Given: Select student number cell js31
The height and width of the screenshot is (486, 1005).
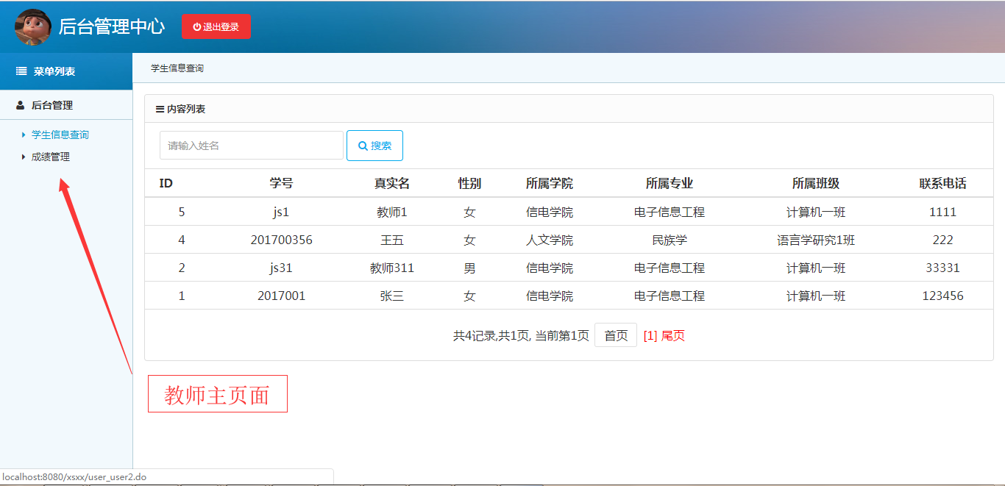Looking at the screenshot, I should tap(281, 268).
